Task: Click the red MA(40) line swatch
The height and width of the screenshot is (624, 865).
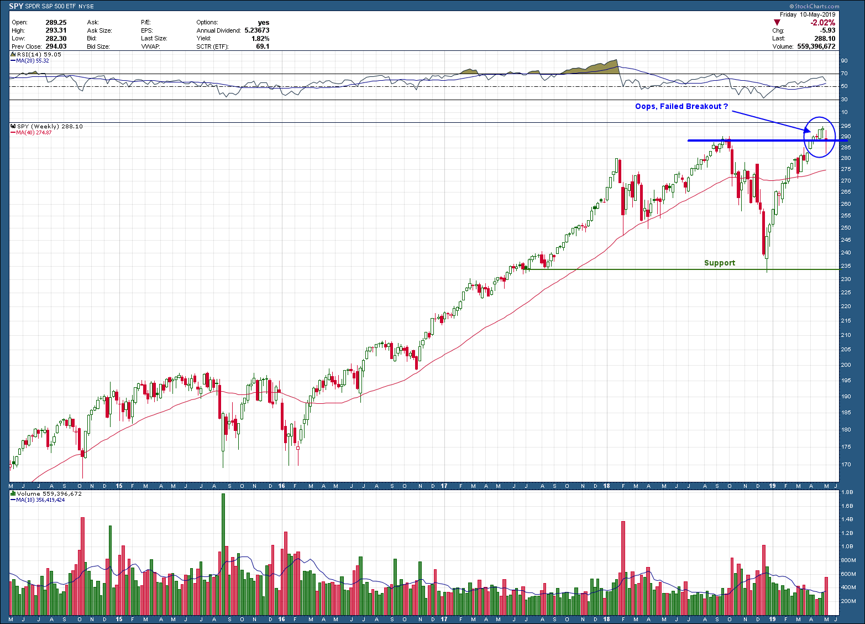Action: [13, 133]
